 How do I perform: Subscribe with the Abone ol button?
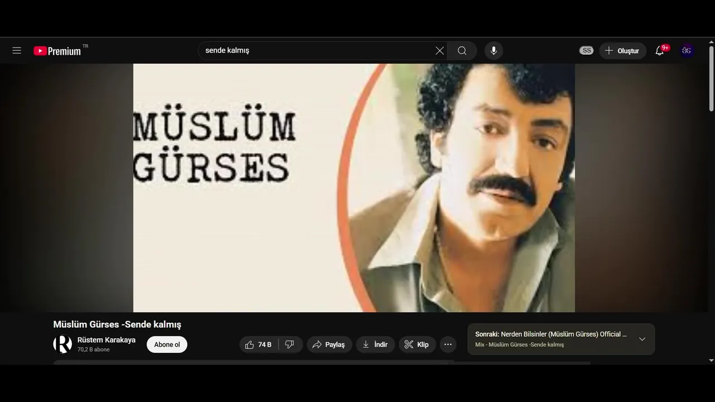pos(167,344)
